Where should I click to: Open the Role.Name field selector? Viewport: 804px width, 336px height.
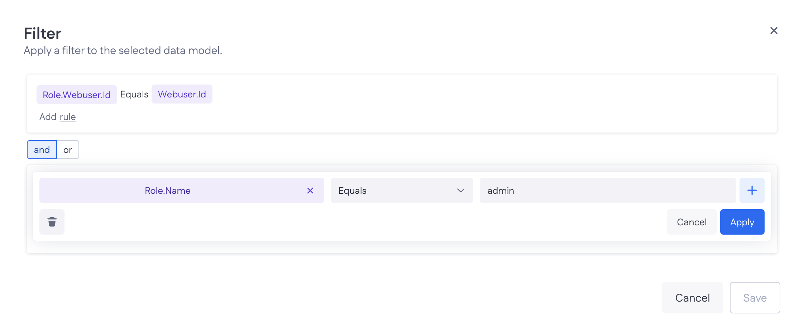coord(168,191)
